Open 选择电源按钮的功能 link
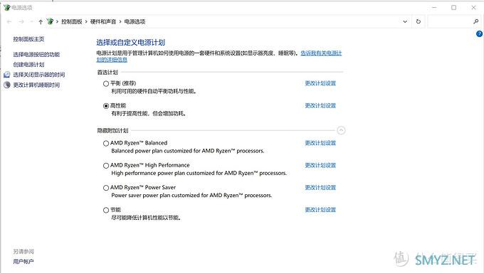Image resolution: width=484 pixels, height=274 pixels. 36,55
